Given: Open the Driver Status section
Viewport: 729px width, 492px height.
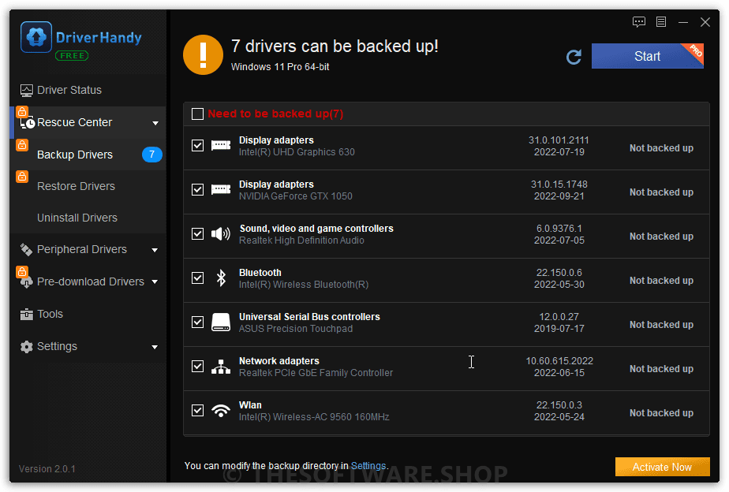Looking at the screenshot, I should pyautogui.click(x=88, y=90).
